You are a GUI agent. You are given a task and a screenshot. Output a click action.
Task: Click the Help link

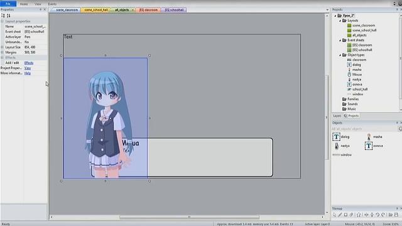[x=28, y=73]
